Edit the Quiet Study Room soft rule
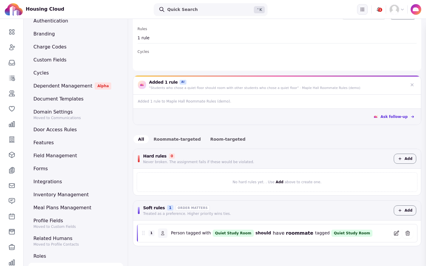 (396, 233)
